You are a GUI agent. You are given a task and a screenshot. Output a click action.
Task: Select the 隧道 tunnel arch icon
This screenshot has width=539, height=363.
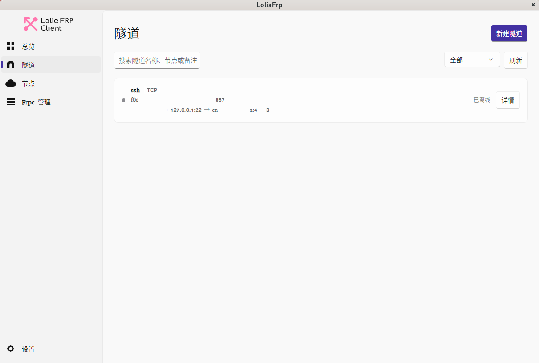tap(11, 65)
